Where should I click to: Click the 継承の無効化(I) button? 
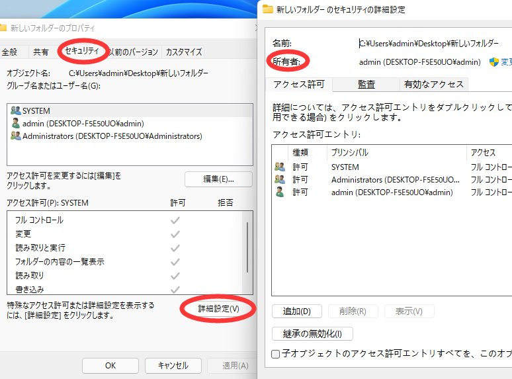point(312,333)
